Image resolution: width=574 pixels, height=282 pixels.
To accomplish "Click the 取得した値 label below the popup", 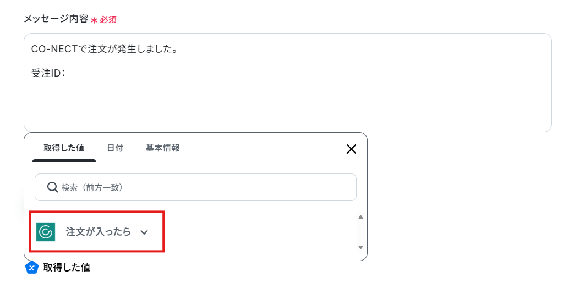I will click(x=67, y=268).
